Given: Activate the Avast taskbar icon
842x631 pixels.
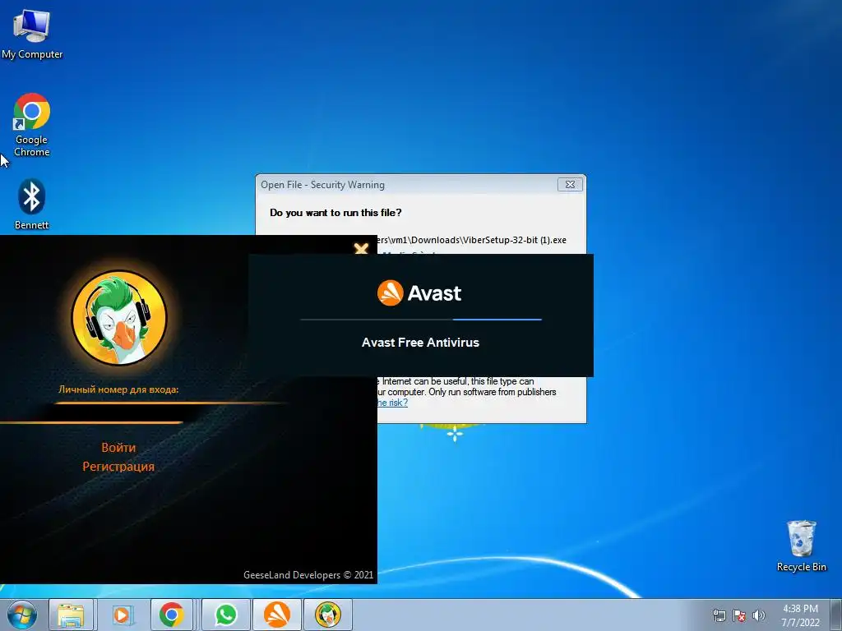Looking at the screenshot, I should (277, 615).
